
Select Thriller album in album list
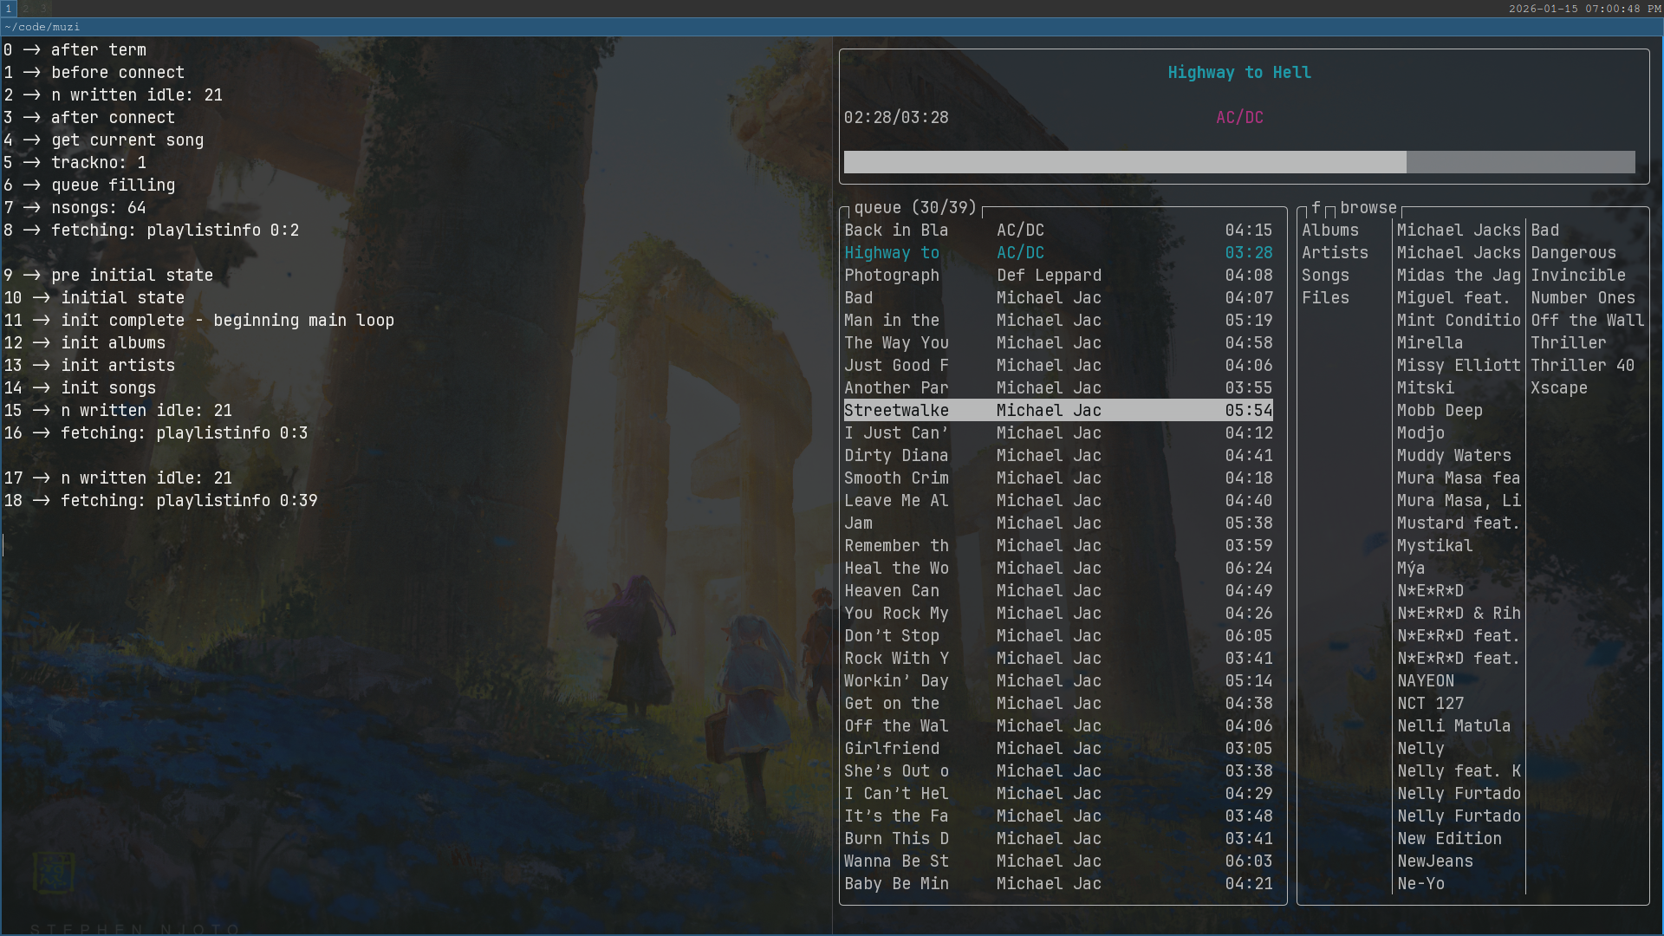coord(1568,343)
